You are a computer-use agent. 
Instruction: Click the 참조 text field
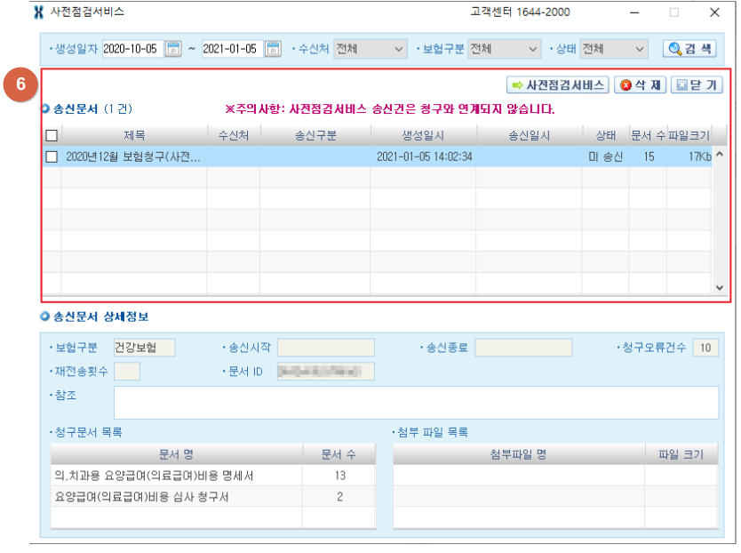415,402
